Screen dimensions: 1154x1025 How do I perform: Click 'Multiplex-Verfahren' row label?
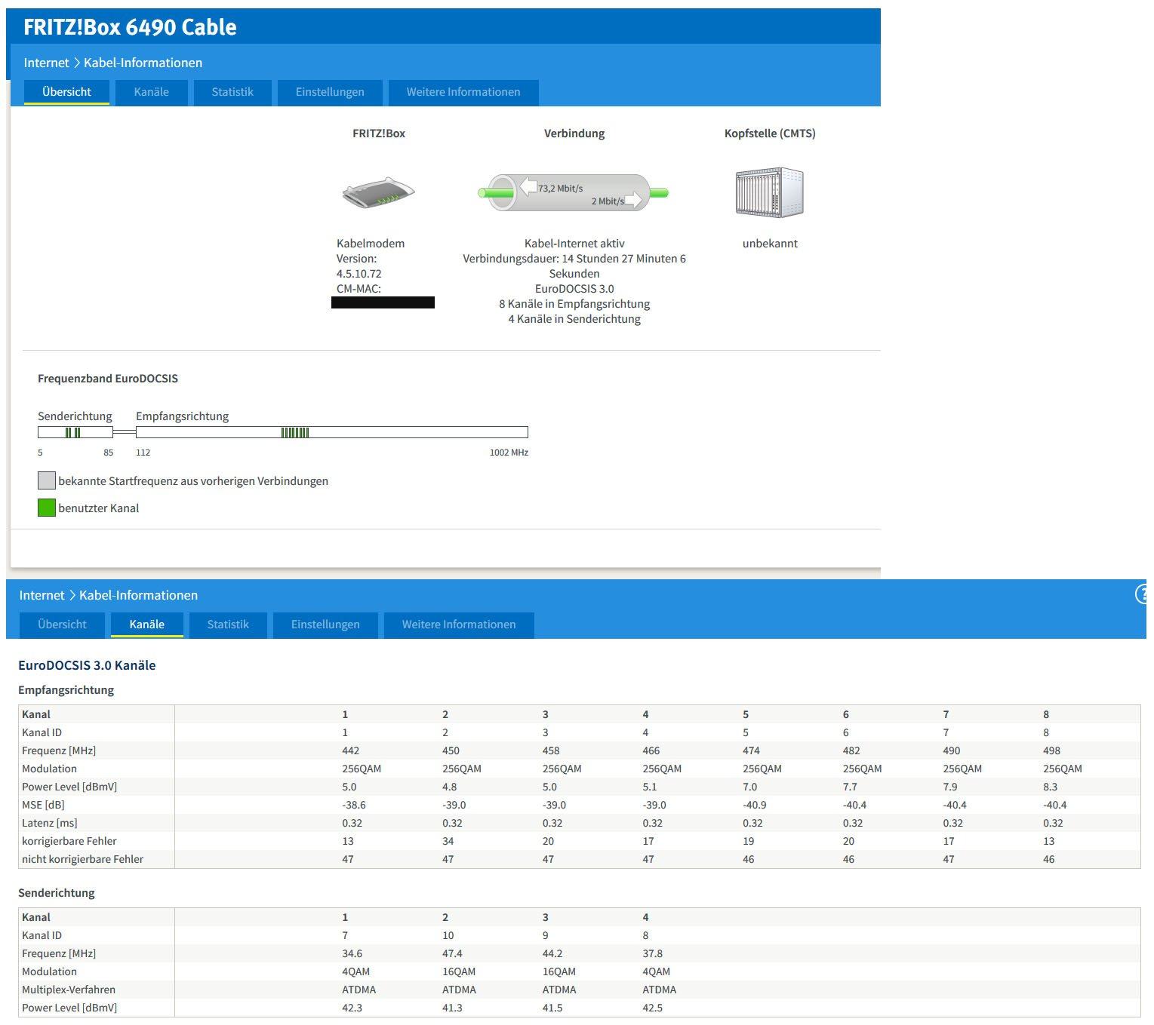[69, 990]
